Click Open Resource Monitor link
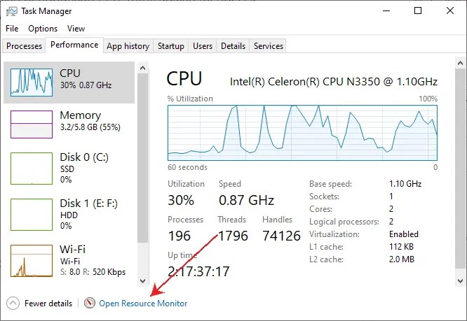 pos(143,304)
